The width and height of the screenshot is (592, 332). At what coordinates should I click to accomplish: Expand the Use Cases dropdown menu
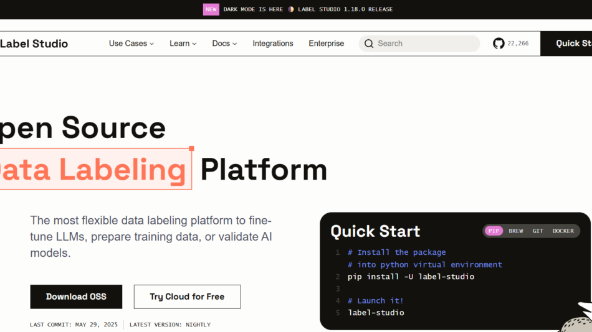click(131, 44)
